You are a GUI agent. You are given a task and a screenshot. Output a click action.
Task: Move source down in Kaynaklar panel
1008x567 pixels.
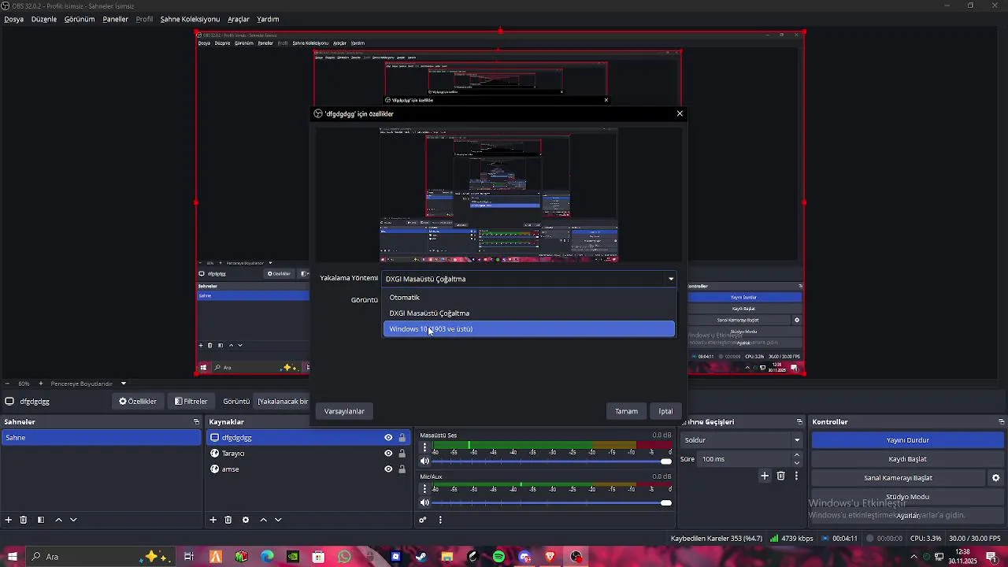[x=278, y=520]
